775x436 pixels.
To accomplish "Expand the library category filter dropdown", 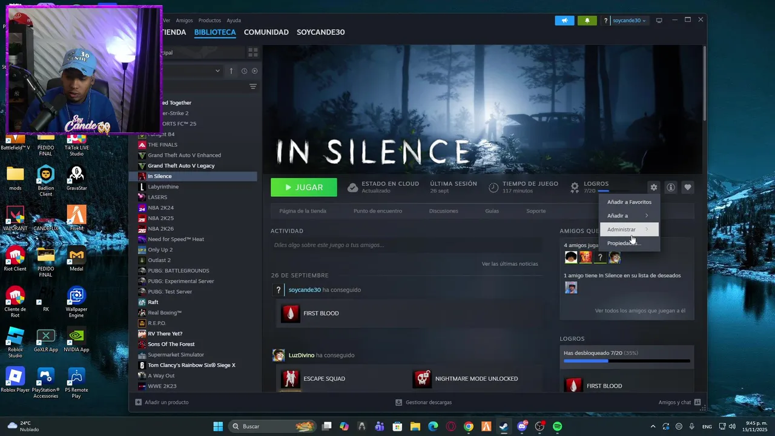I will pyautogui.click(x=217, y=71).
